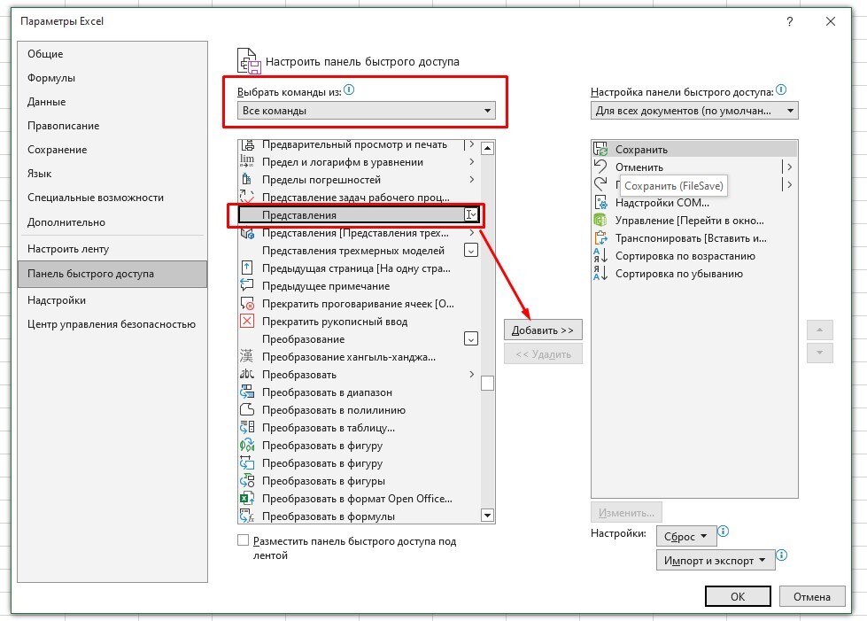This screenshot has height=621, width=867.
Task: Click the convert to formulas icon
Action: click(x=247, y=516)
